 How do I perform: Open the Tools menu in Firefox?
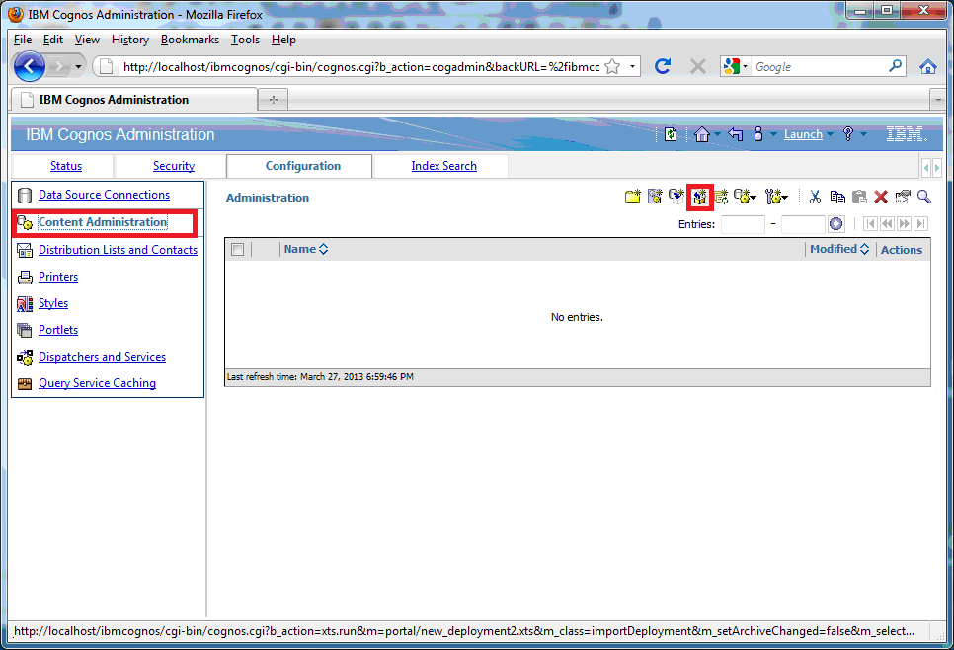tap(245, 40)
